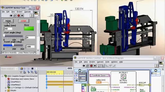
Task: Open Operate menu in the front panel window
Action: pyautogui.click(x=28, y=12)
